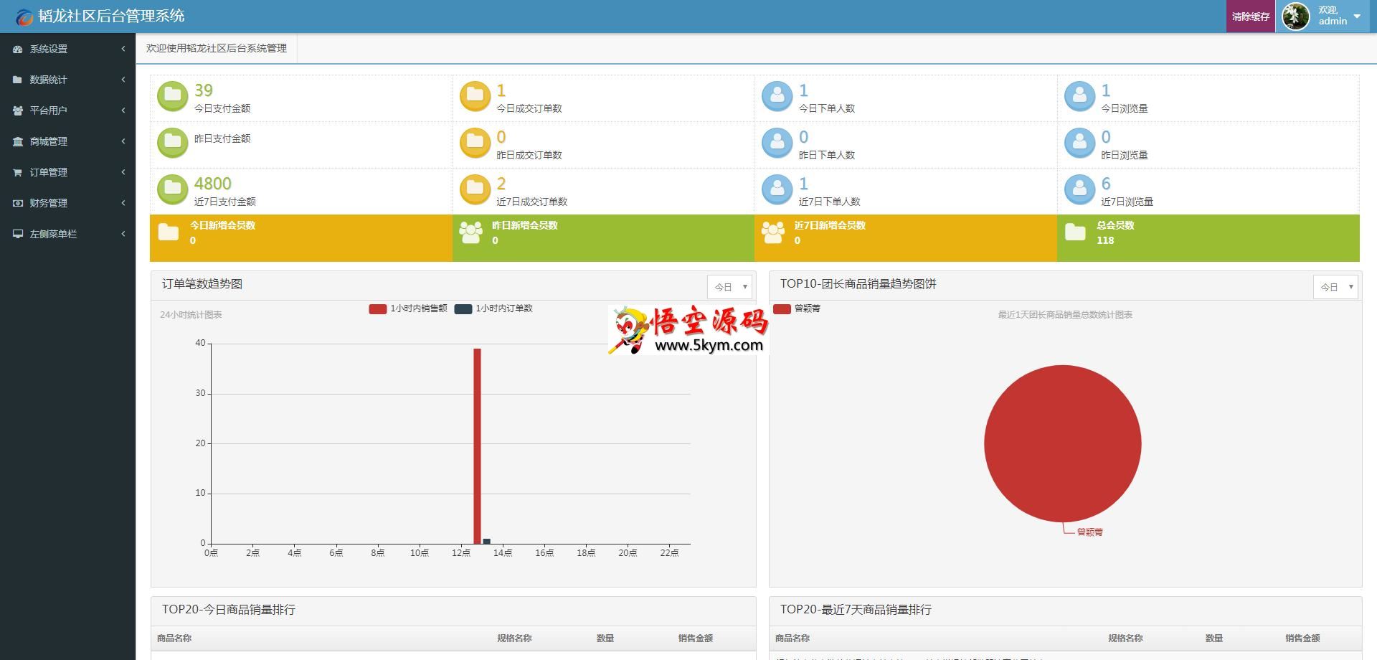Toggle 1小时内销售额 legend series

click(x=407, y=308)
